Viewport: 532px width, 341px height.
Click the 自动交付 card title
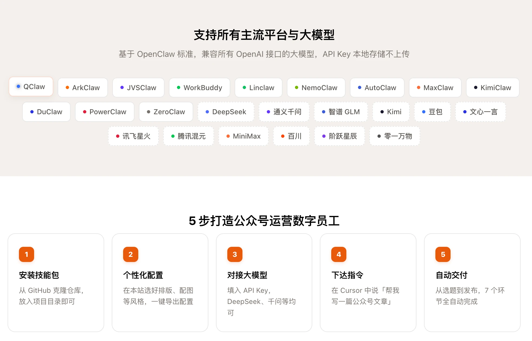[452, 275]
